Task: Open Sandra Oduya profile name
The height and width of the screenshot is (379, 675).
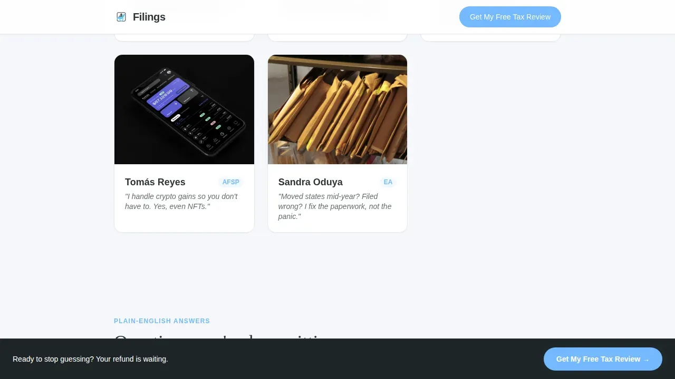Action: tap(310, 182)
